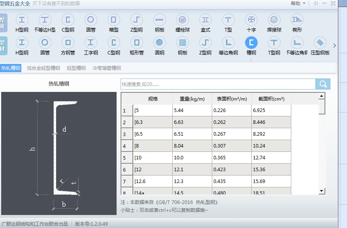
Task: Select the [12.6 specification cell
Action: (153, 181)
